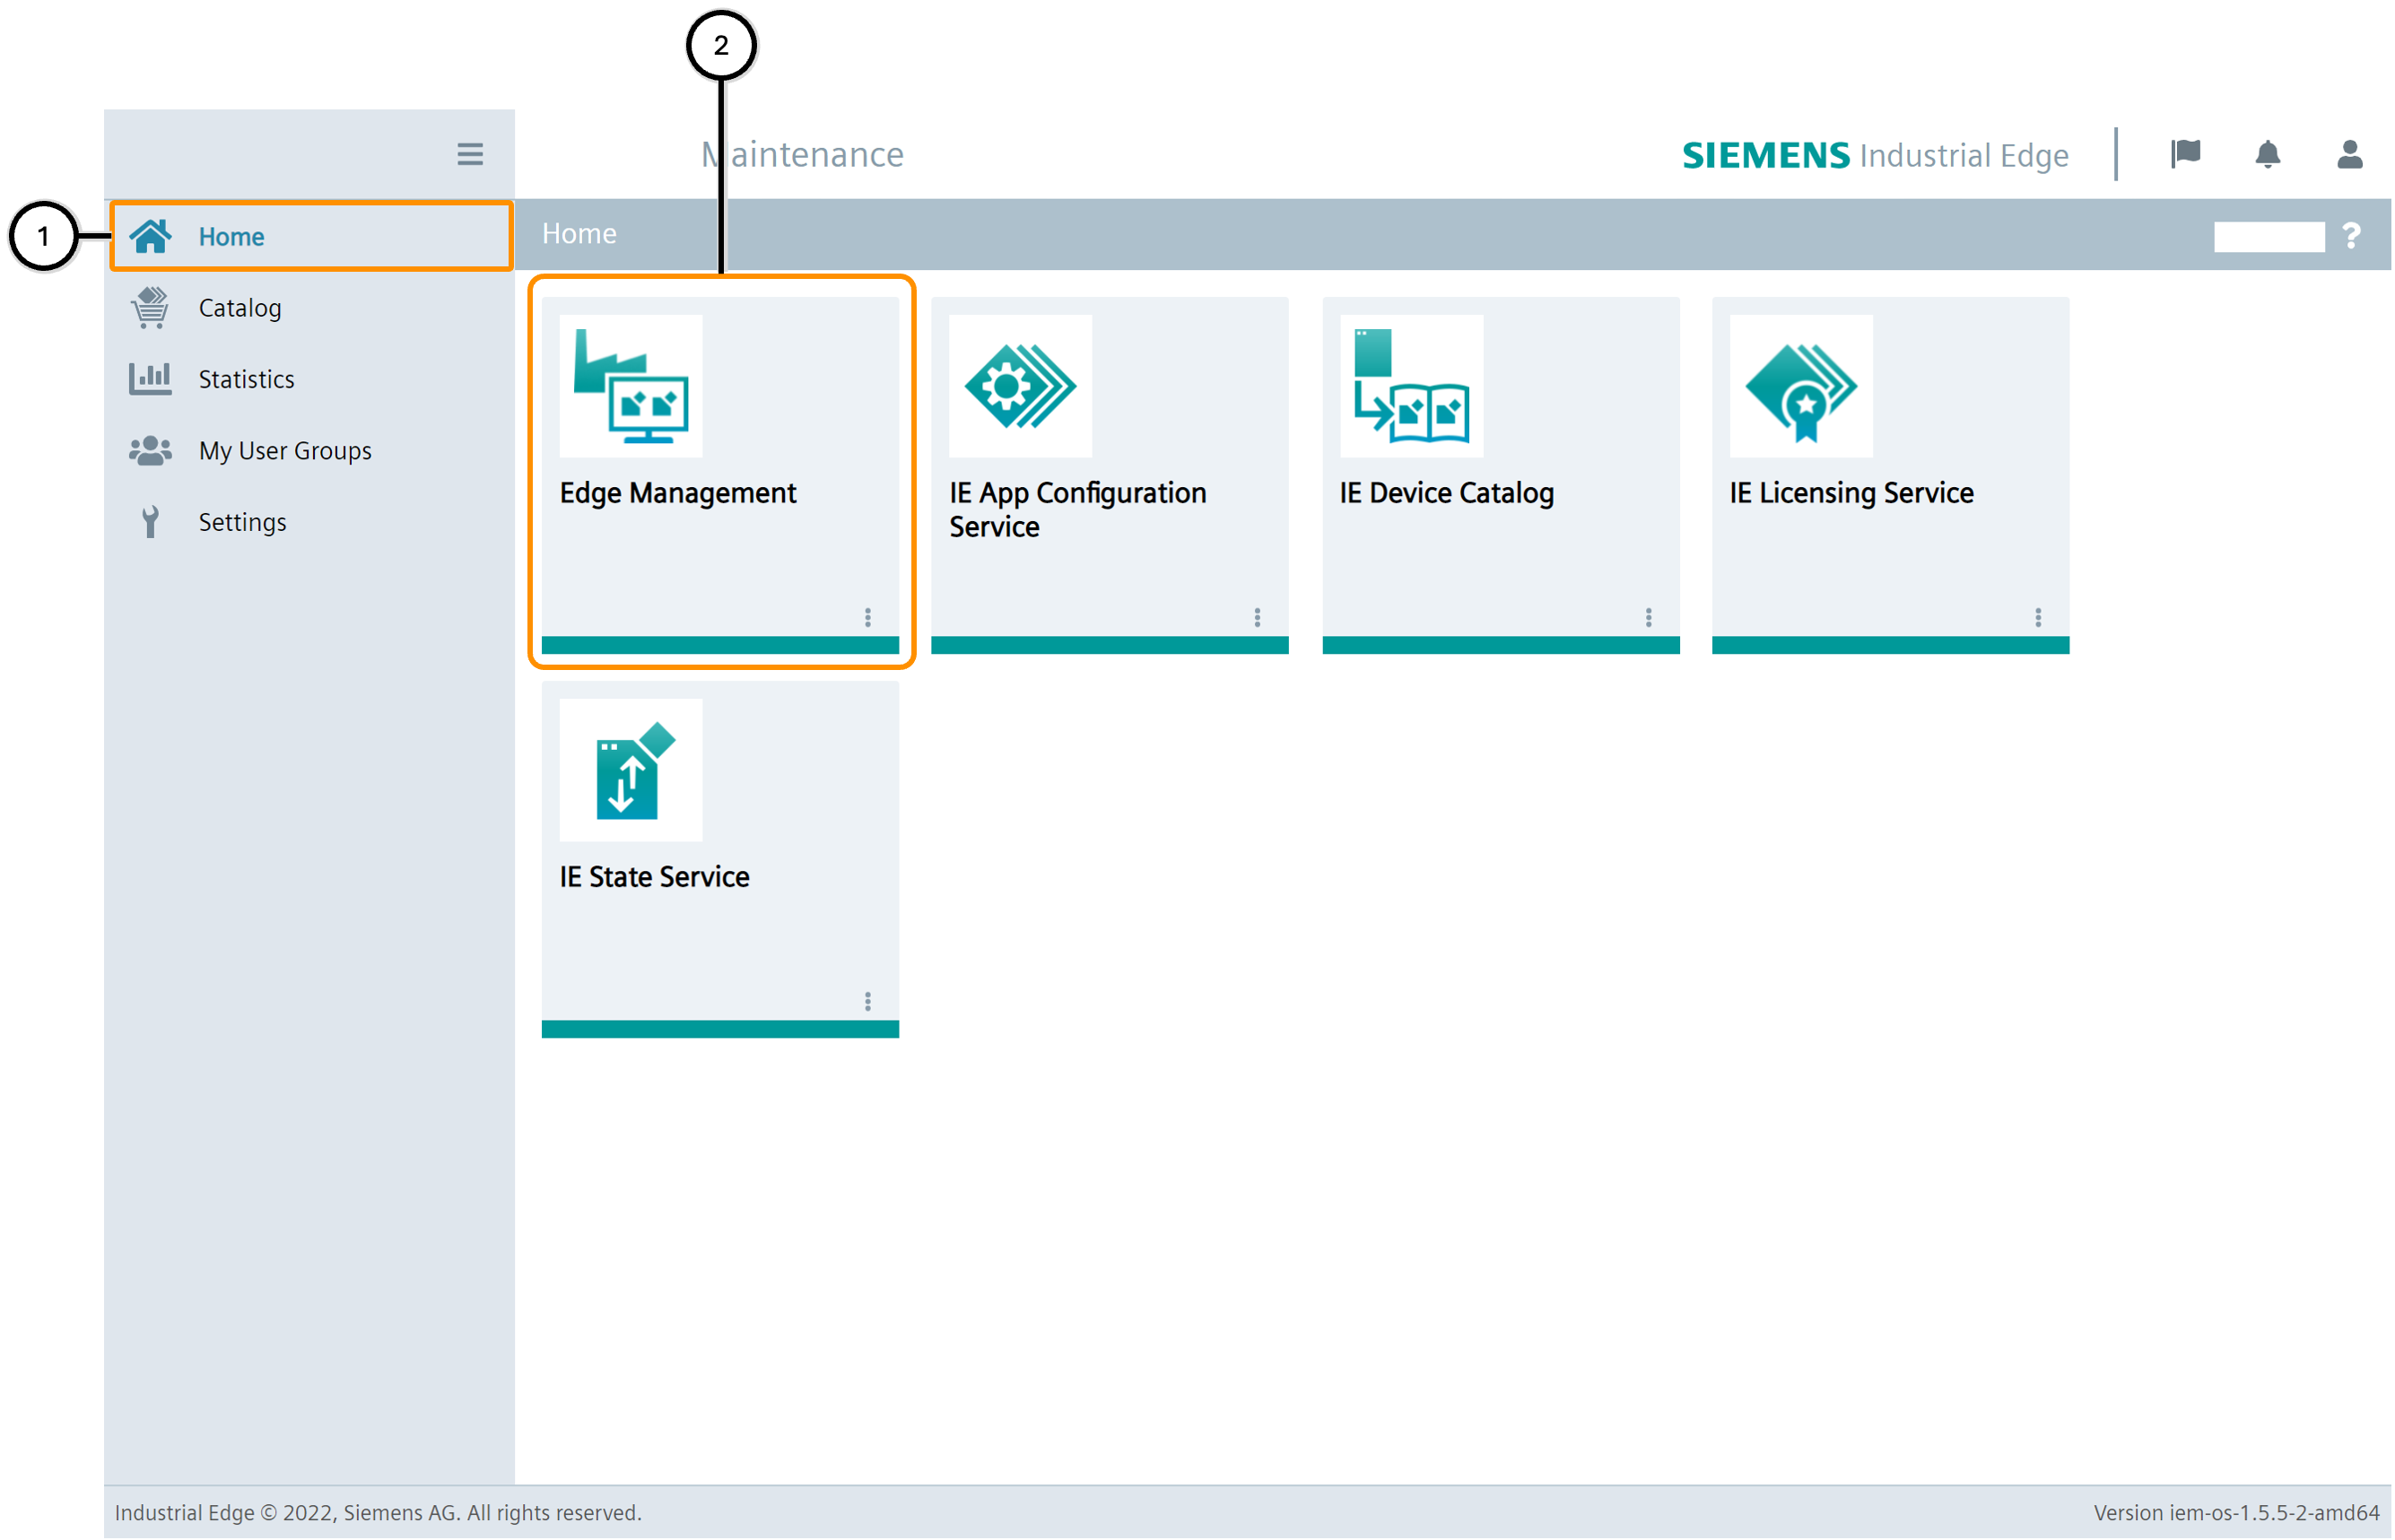The width and height of the screenshot is (2395, 1540).
Task: Go to Catalog in the sidebar
Action: tap(240, 308)
